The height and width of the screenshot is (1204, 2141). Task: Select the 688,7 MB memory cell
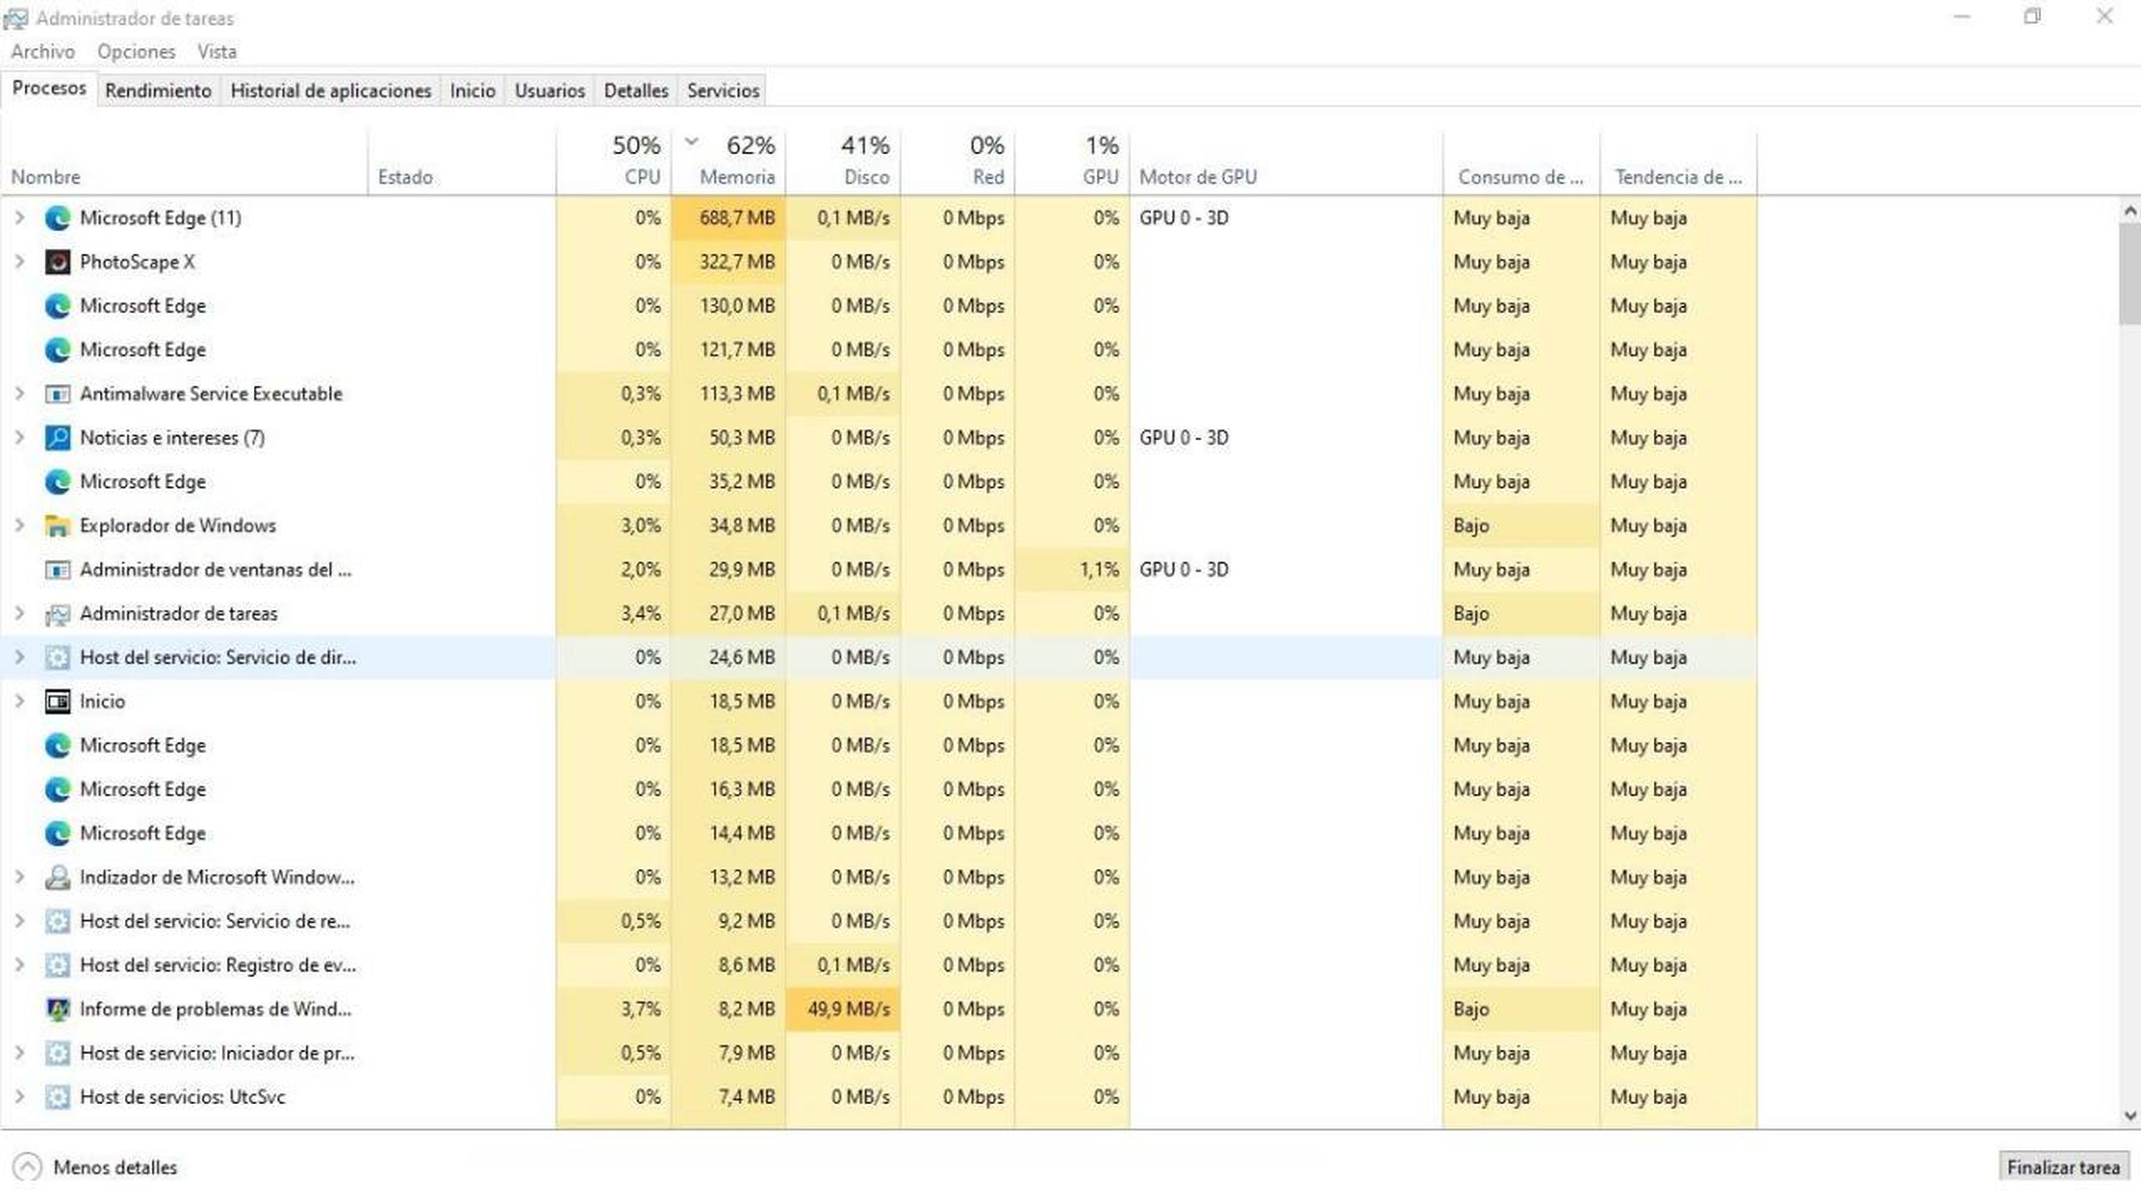[729, 218]
